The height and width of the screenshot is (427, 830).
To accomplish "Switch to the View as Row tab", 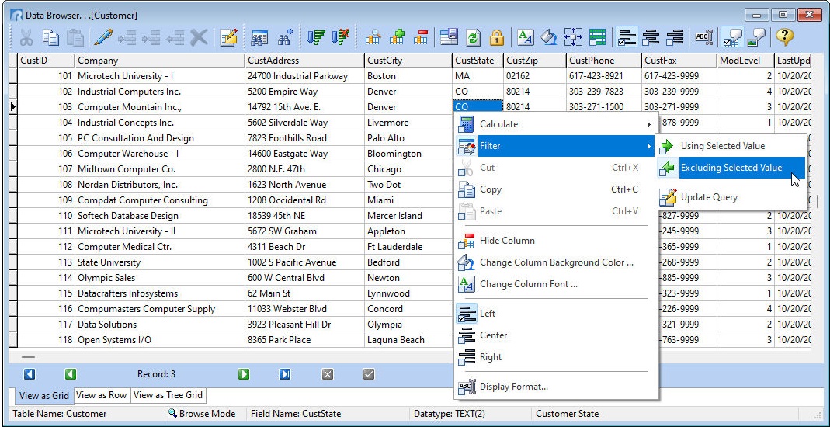I will (102, 394).
